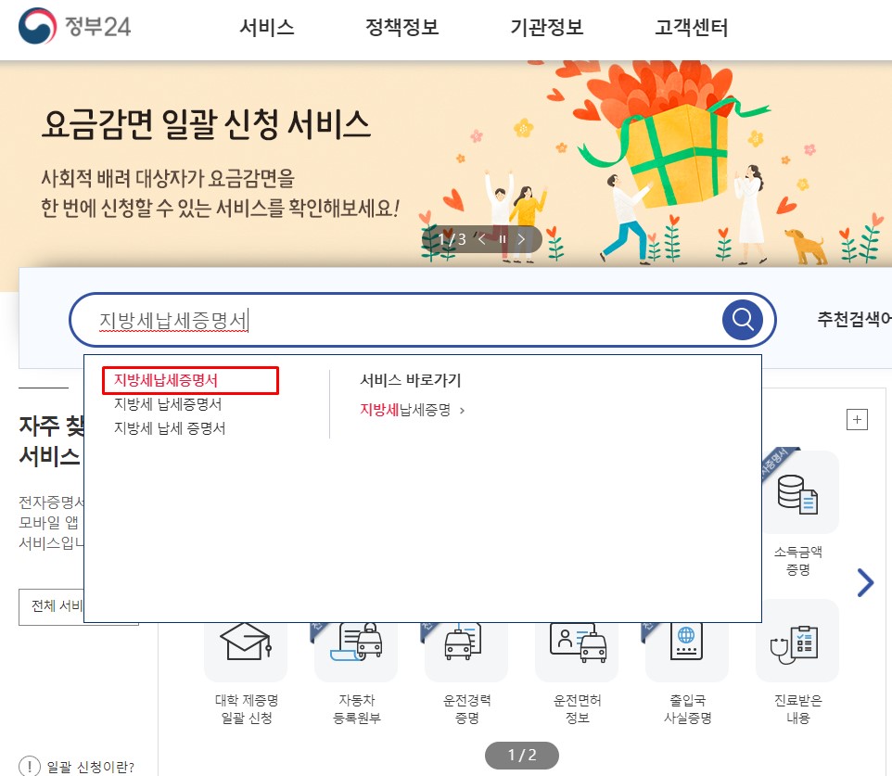Go to previous banner slide
The height and width of the screenshot is (776, 892).
pos(482,239)
